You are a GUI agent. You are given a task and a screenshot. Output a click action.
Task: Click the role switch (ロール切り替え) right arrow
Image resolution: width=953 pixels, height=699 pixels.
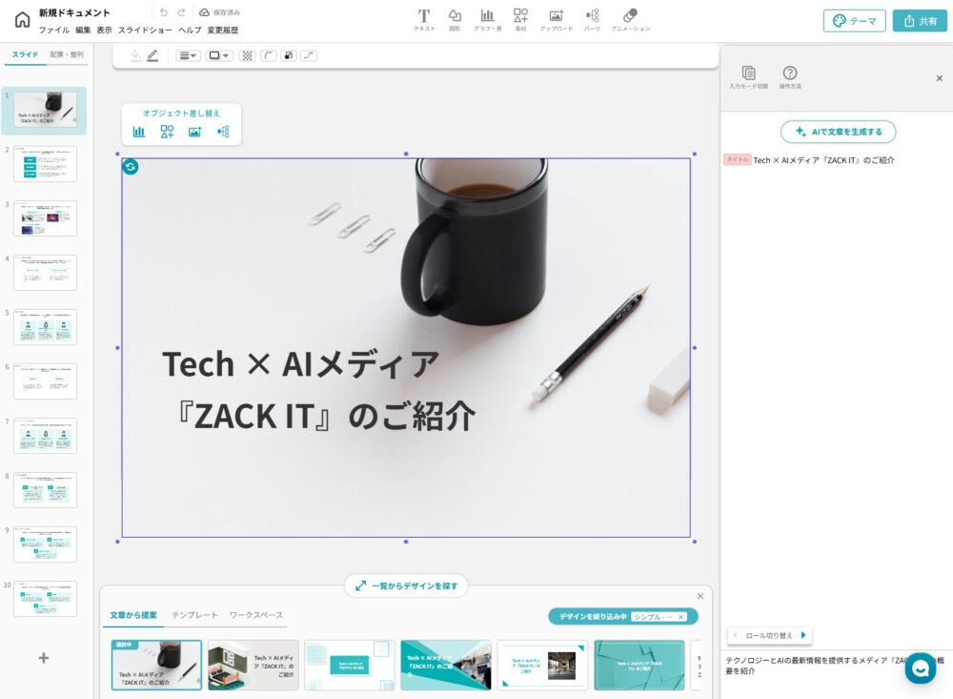(803, 635)
